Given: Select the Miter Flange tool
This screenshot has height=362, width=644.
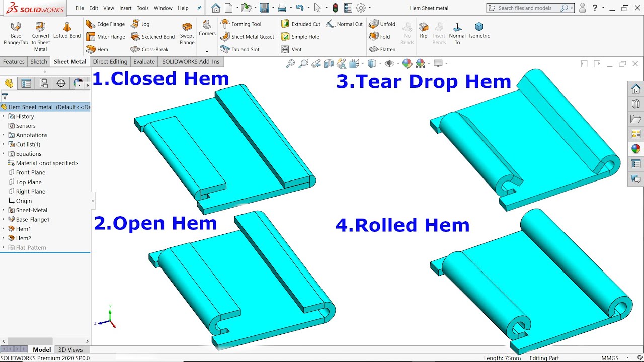Looking at the screenshot, I should click(105, 37).
